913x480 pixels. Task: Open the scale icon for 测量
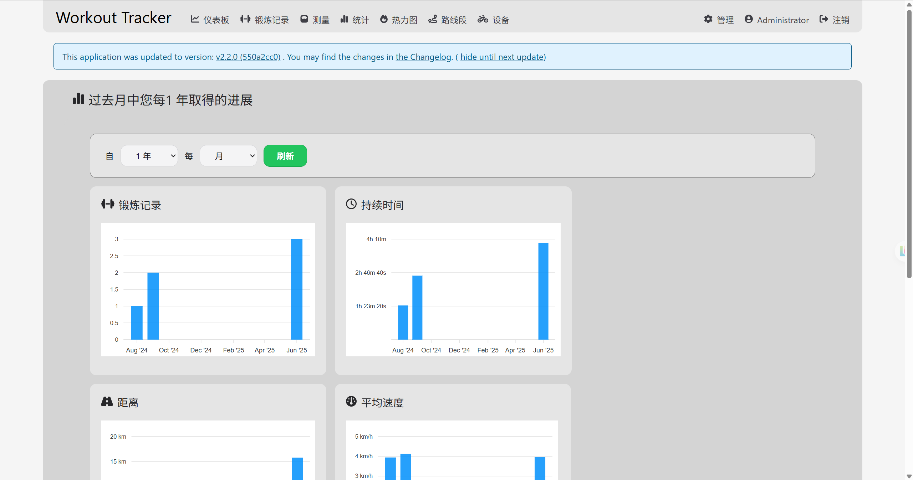[304, 19]
